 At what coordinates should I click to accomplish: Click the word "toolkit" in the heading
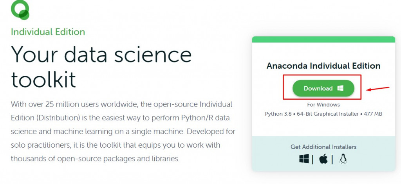point(43,80)
